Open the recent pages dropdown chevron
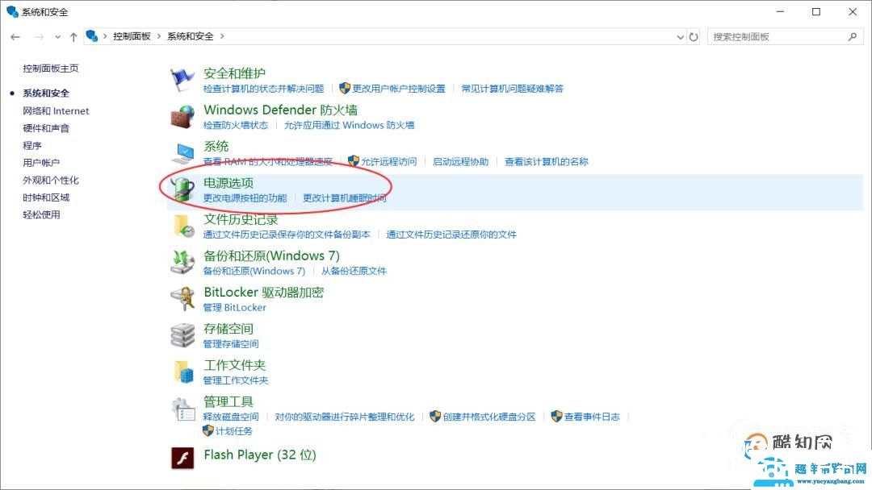This screenshot has width=872, height=490. click(57, 36)
